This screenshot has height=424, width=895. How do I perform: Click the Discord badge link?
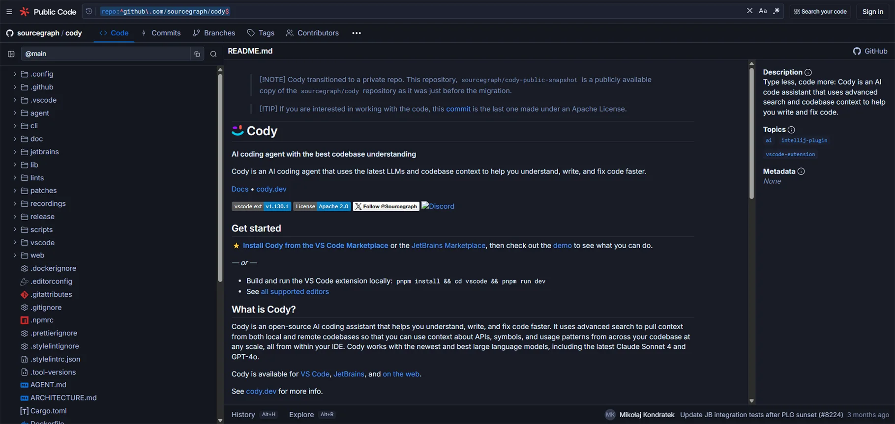point(438,206)
